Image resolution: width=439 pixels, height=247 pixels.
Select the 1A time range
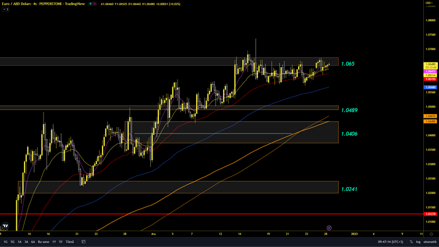tap(20, 242)
